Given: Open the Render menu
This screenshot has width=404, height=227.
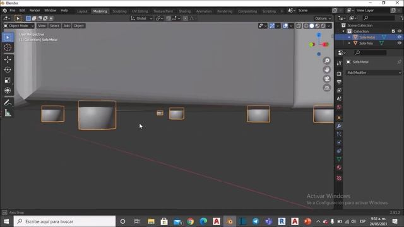Looking at the screenshot, I should 35,11.
